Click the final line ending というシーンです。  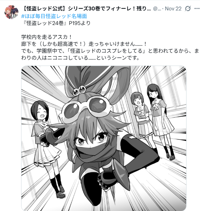(x=81, y=58)
